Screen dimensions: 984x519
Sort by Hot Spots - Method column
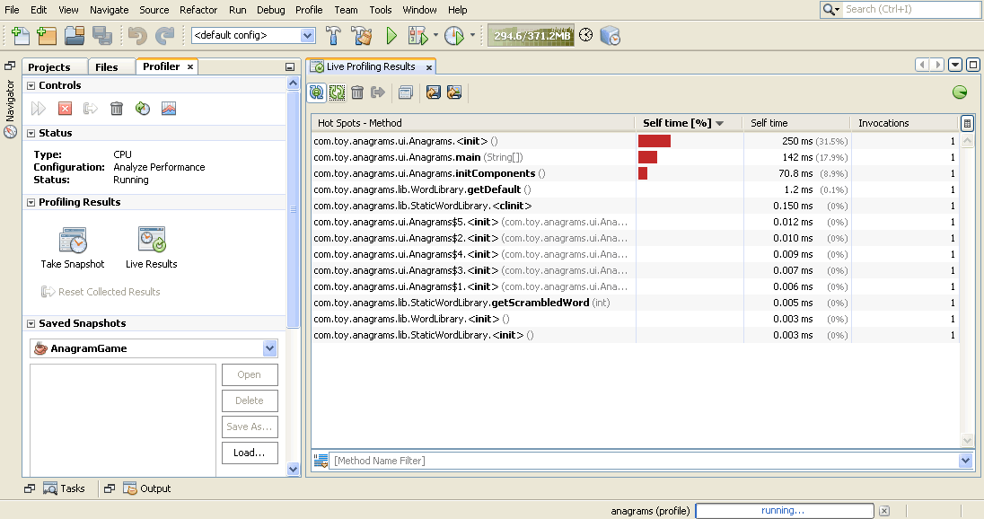tap(473, 123)
